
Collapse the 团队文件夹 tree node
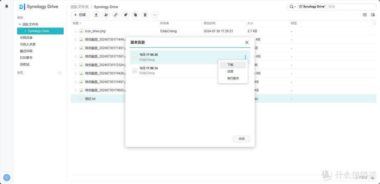click(x=20, y=25)
